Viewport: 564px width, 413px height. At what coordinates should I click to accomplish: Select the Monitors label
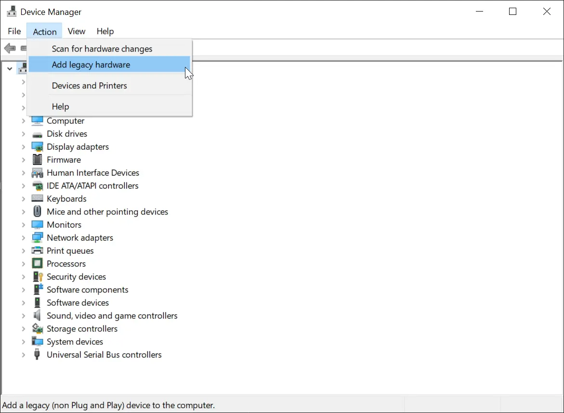point(64,225)
